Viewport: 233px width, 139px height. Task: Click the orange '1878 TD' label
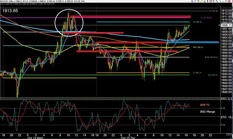pyautogui.click(x=205, y=105)
